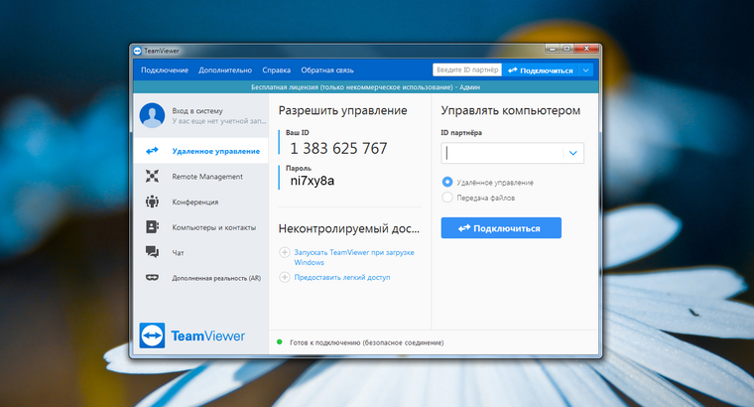Click the Подключиться button in top toolbar

pyautogui.click(x=540, y=70)
